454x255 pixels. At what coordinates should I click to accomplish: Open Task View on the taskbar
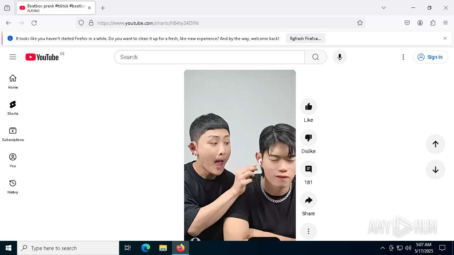click(x=128, y=248)
